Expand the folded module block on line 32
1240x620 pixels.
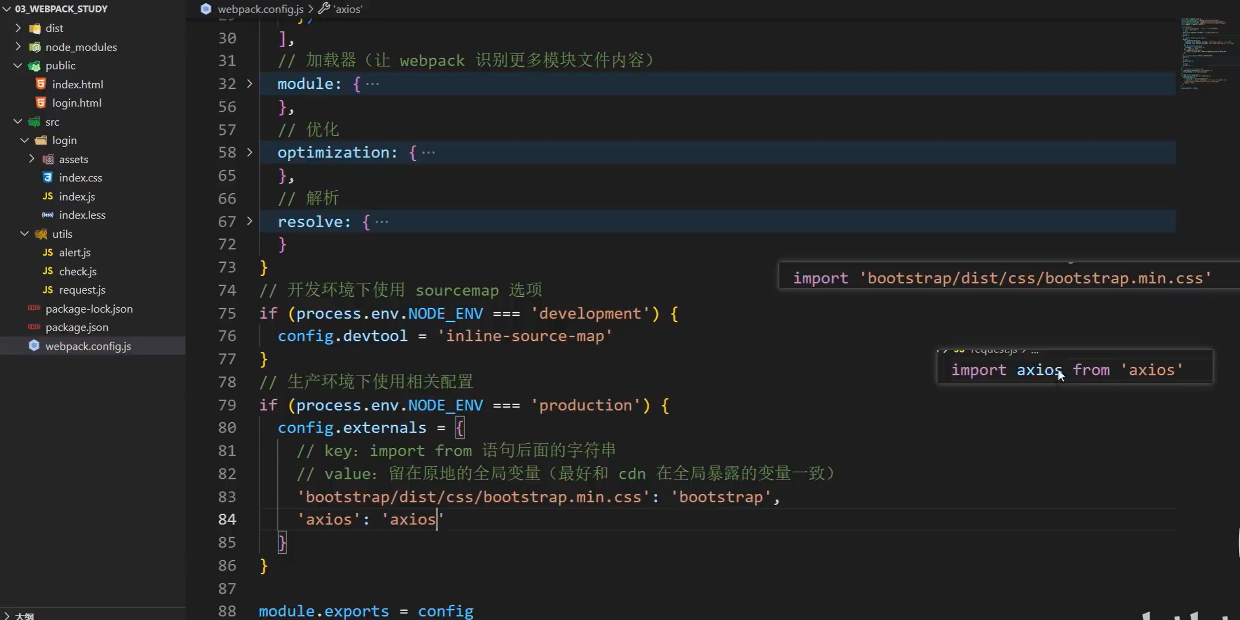click(x=249, y=83)
